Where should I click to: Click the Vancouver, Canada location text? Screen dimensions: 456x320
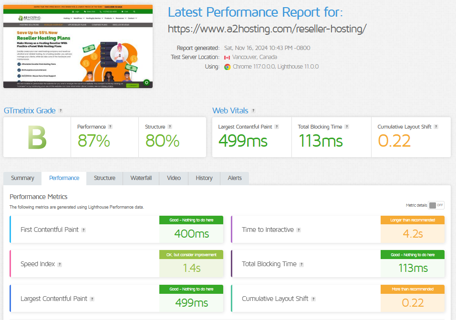pyautogui.click(x=255, y=57)
